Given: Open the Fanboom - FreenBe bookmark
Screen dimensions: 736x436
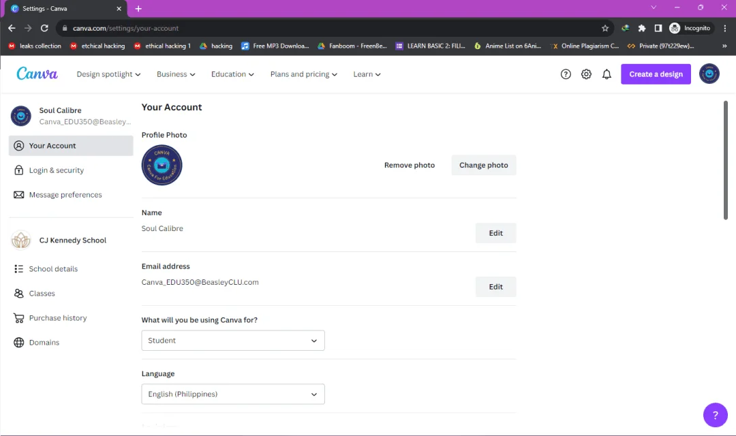Looking at the screenshot, I should 352,46.
